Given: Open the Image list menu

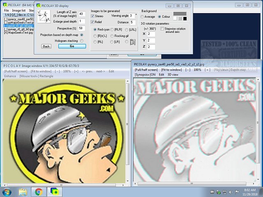Looking at the screenshot, I should 19,10.
